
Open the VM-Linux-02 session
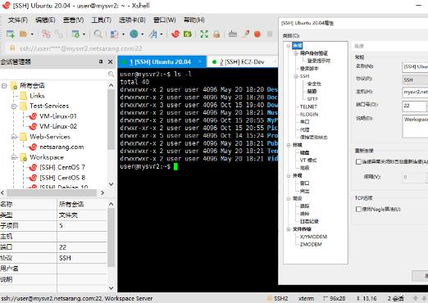[58, 126]
